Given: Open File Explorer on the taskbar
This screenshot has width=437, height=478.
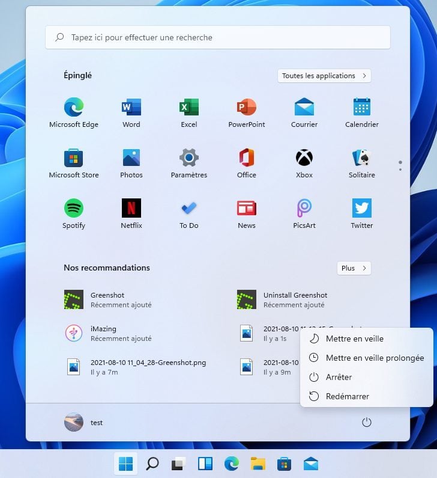Looking at the screenshot, I should click(x=258, y=464).
